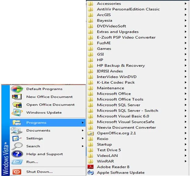Click the red Shut Down power icon
The width and height of the screenshot is (190, 176).
pyautogui.click(x=17, y=172)
